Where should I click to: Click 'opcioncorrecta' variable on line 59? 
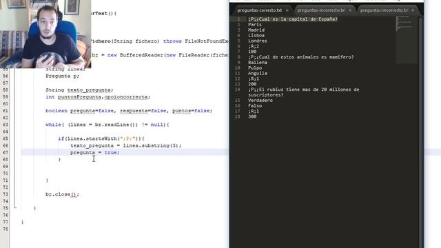(127, 96)
